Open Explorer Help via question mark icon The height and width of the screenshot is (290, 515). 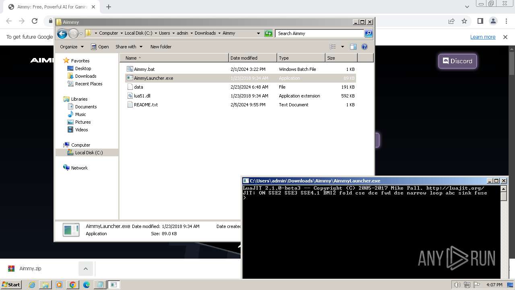point(365,47)
